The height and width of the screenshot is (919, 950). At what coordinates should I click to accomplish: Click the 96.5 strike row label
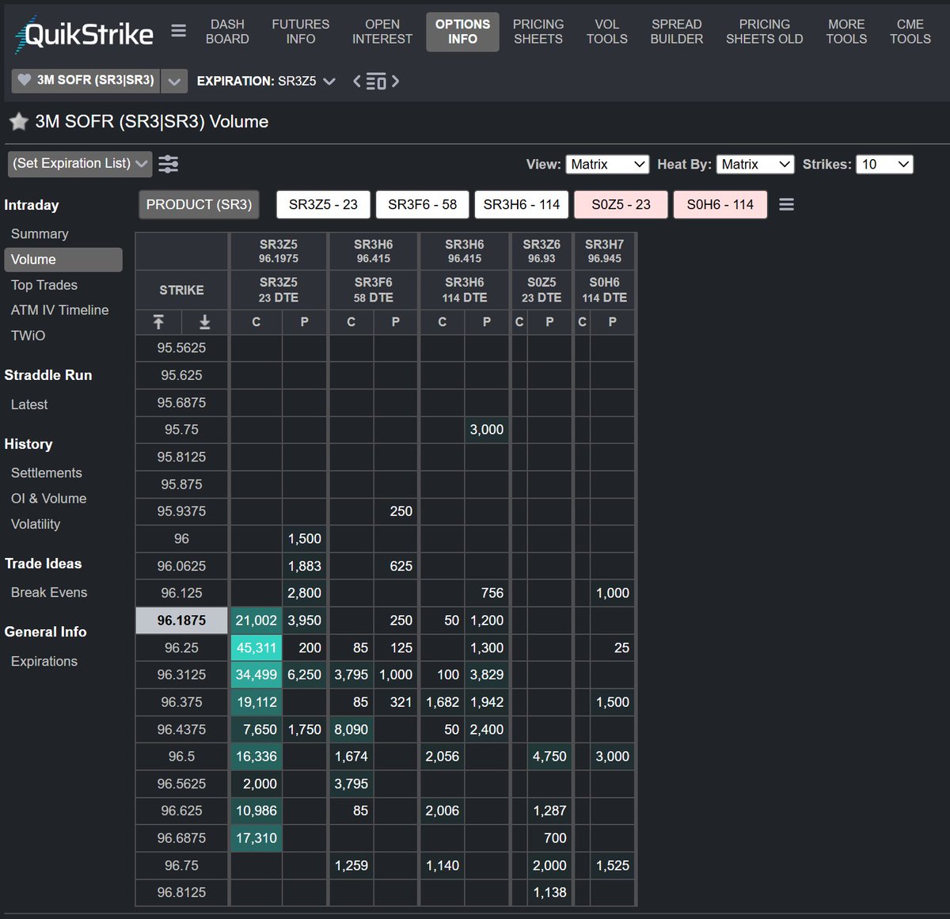[x=181, y=757]
